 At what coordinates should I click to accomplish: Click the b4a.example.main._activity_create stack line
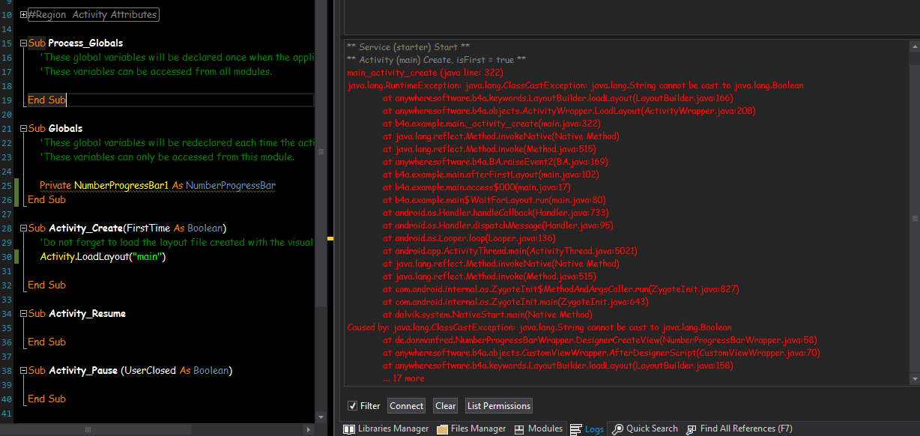[x=491, y=124]
